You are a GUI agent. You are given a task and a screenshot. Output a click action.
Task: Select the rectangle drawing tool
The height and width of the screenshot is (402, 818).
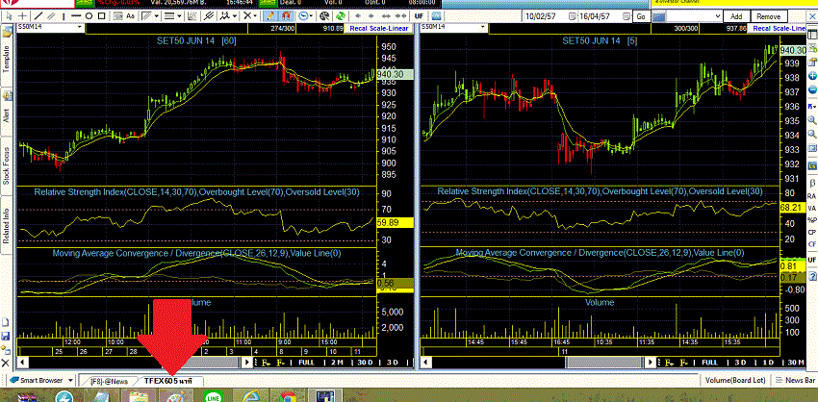(x=102, y=16)
